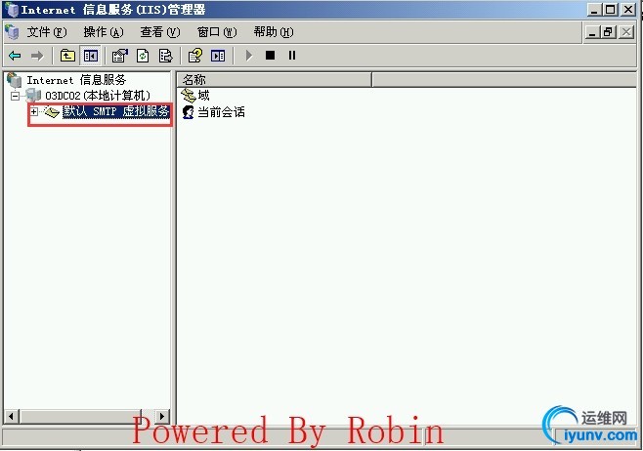Image resolution: width=643 pixels, height=451 pixels.
Task: Open the 查看(V) menu
Action: click(160, 32)
